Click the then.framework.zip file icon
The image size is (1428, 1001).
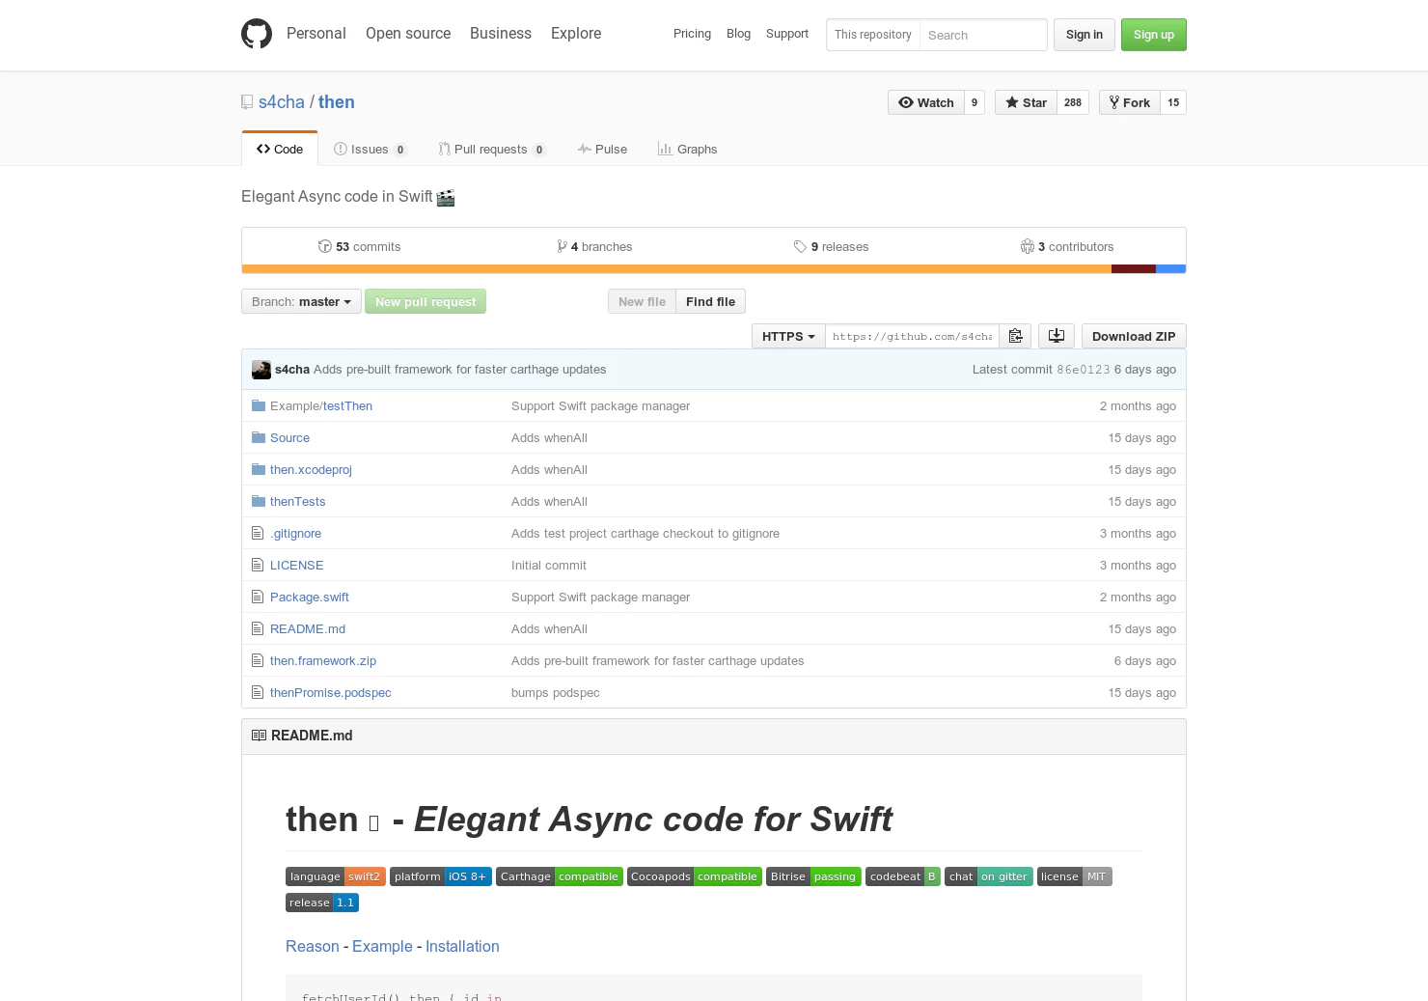(x=258, y=660)
